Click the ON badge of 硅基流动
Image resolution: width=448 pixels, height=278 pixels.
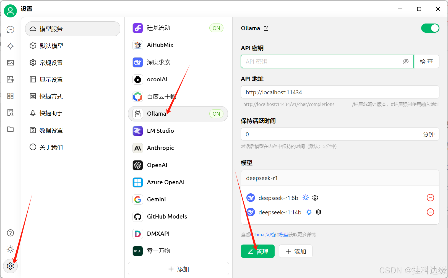[x=216, y=28]
